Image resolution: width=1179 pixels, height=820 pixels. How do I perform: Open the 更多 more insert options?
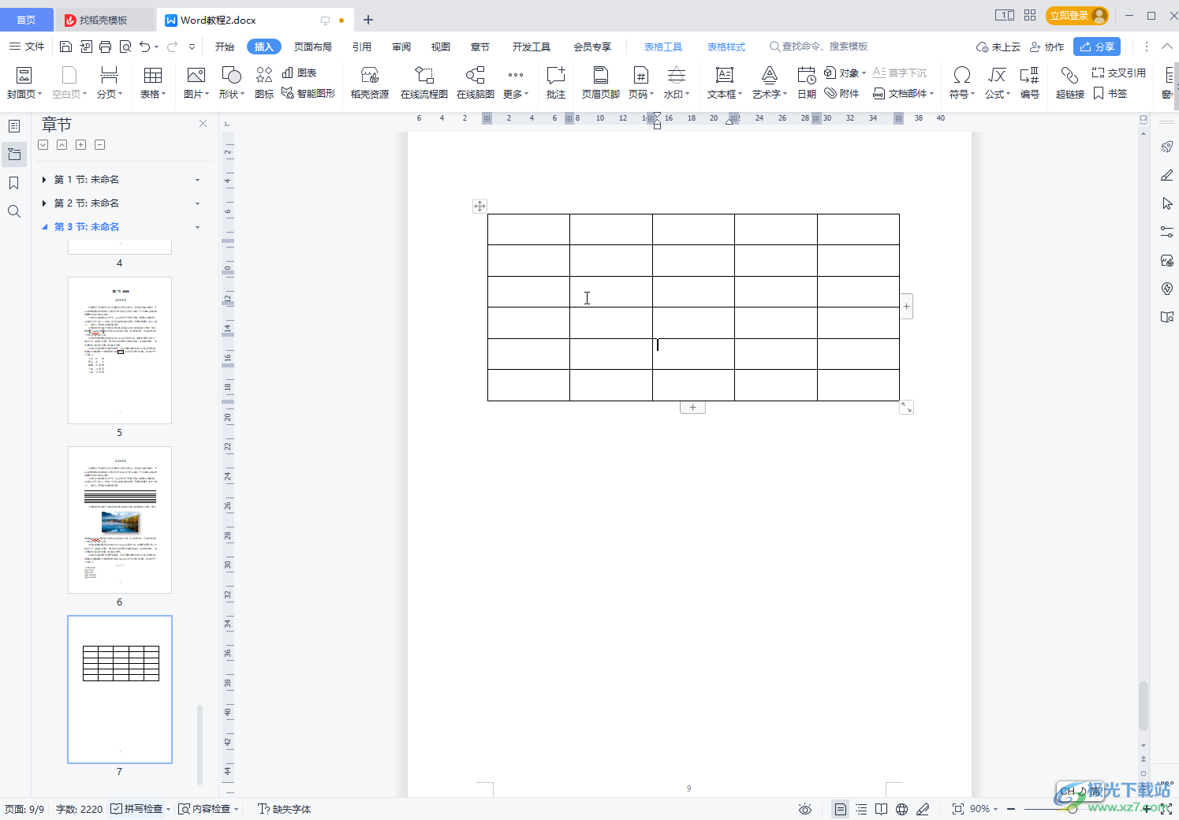pyautogui.click(x=515, y=83)
